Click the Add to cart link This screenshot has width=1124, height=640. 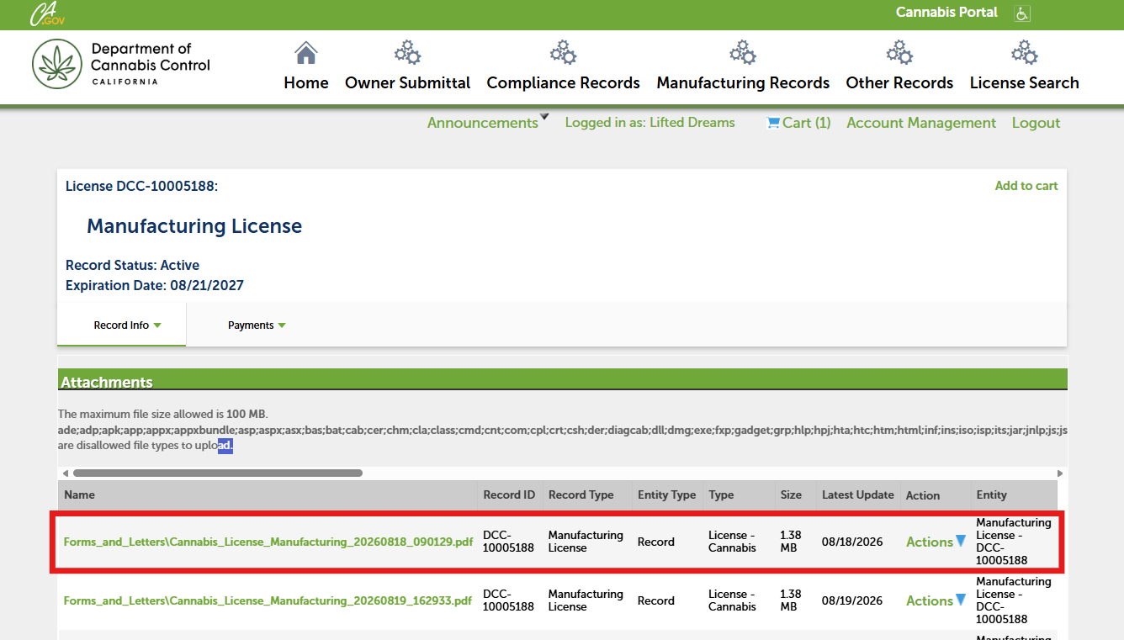point(1026,186)
